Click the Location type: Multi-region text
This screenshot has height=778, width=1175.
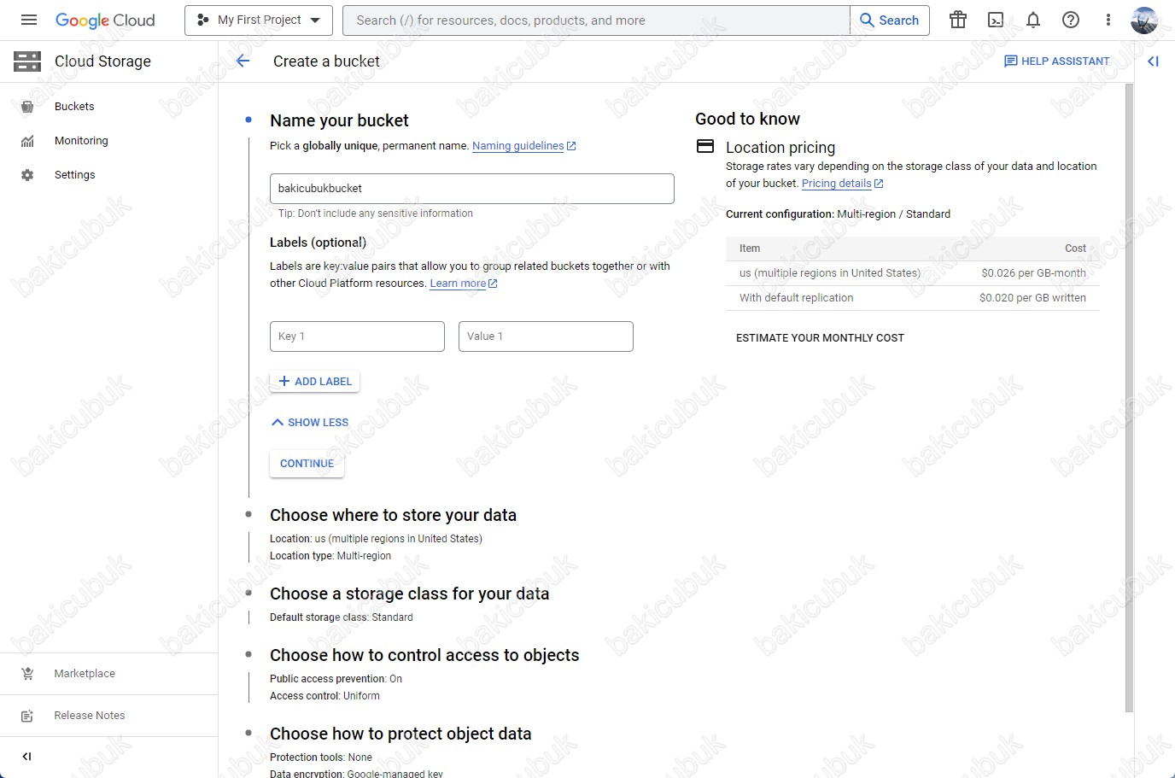click(x=330, y=556)
